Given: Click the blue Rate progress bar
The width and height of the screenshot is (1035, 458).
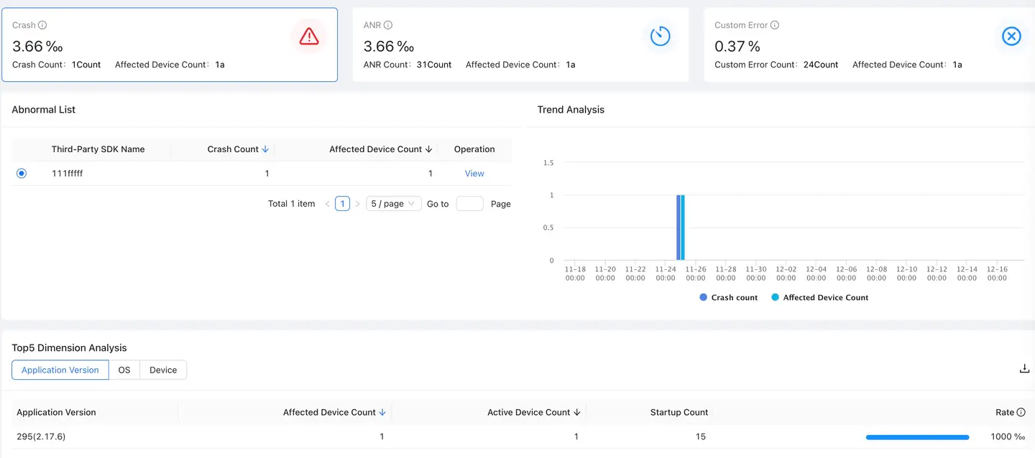Looking at the screenshot, I should click(917, 436).
